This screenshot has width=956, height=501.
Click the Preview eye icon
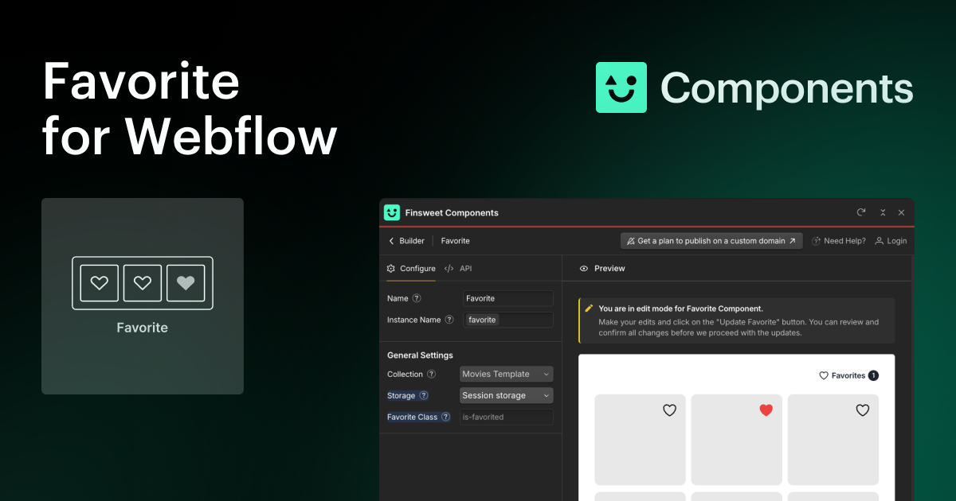[x=584, y=269]
